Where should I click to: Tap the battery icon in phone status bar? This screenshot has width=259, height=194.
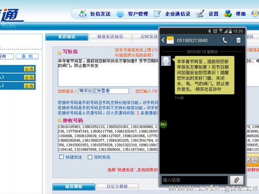pyautogui.click(x=231, y=31)
